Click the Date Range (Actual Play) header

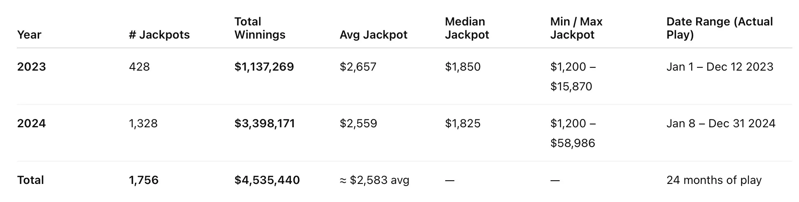click(x=719, y=28)
